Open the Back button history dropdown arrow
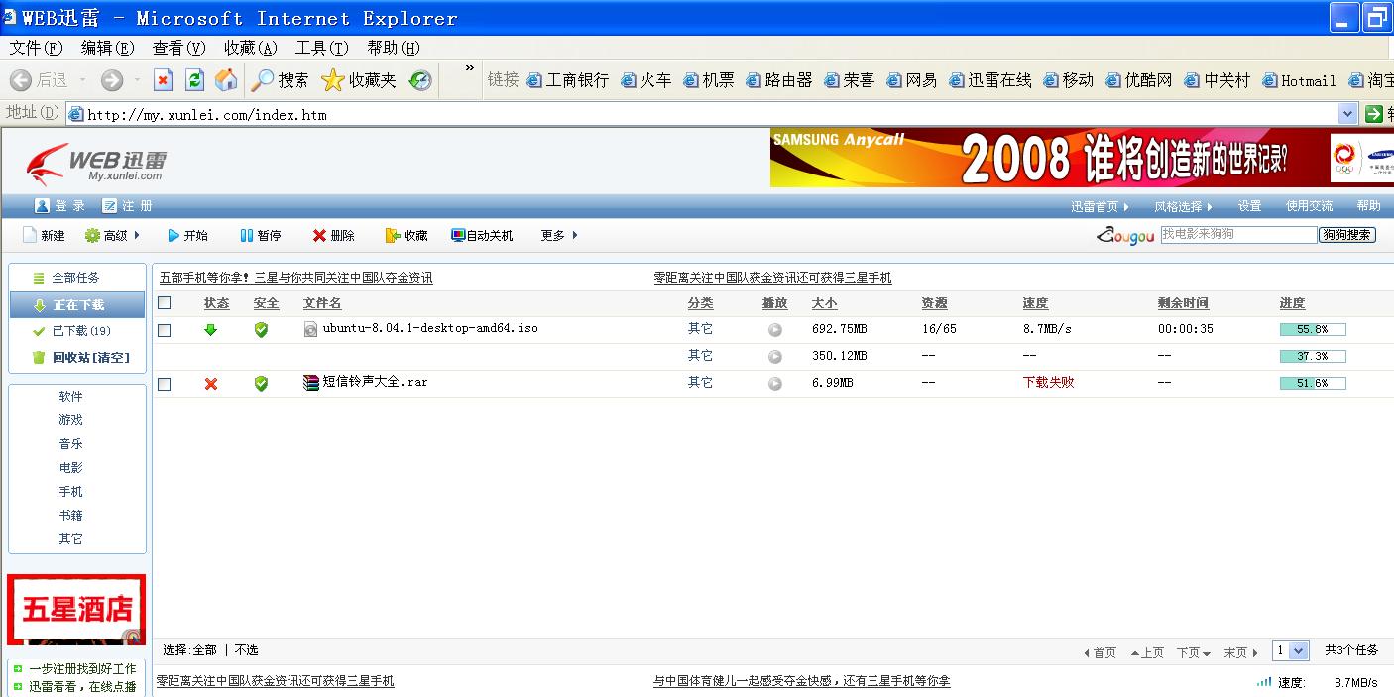 83,80
